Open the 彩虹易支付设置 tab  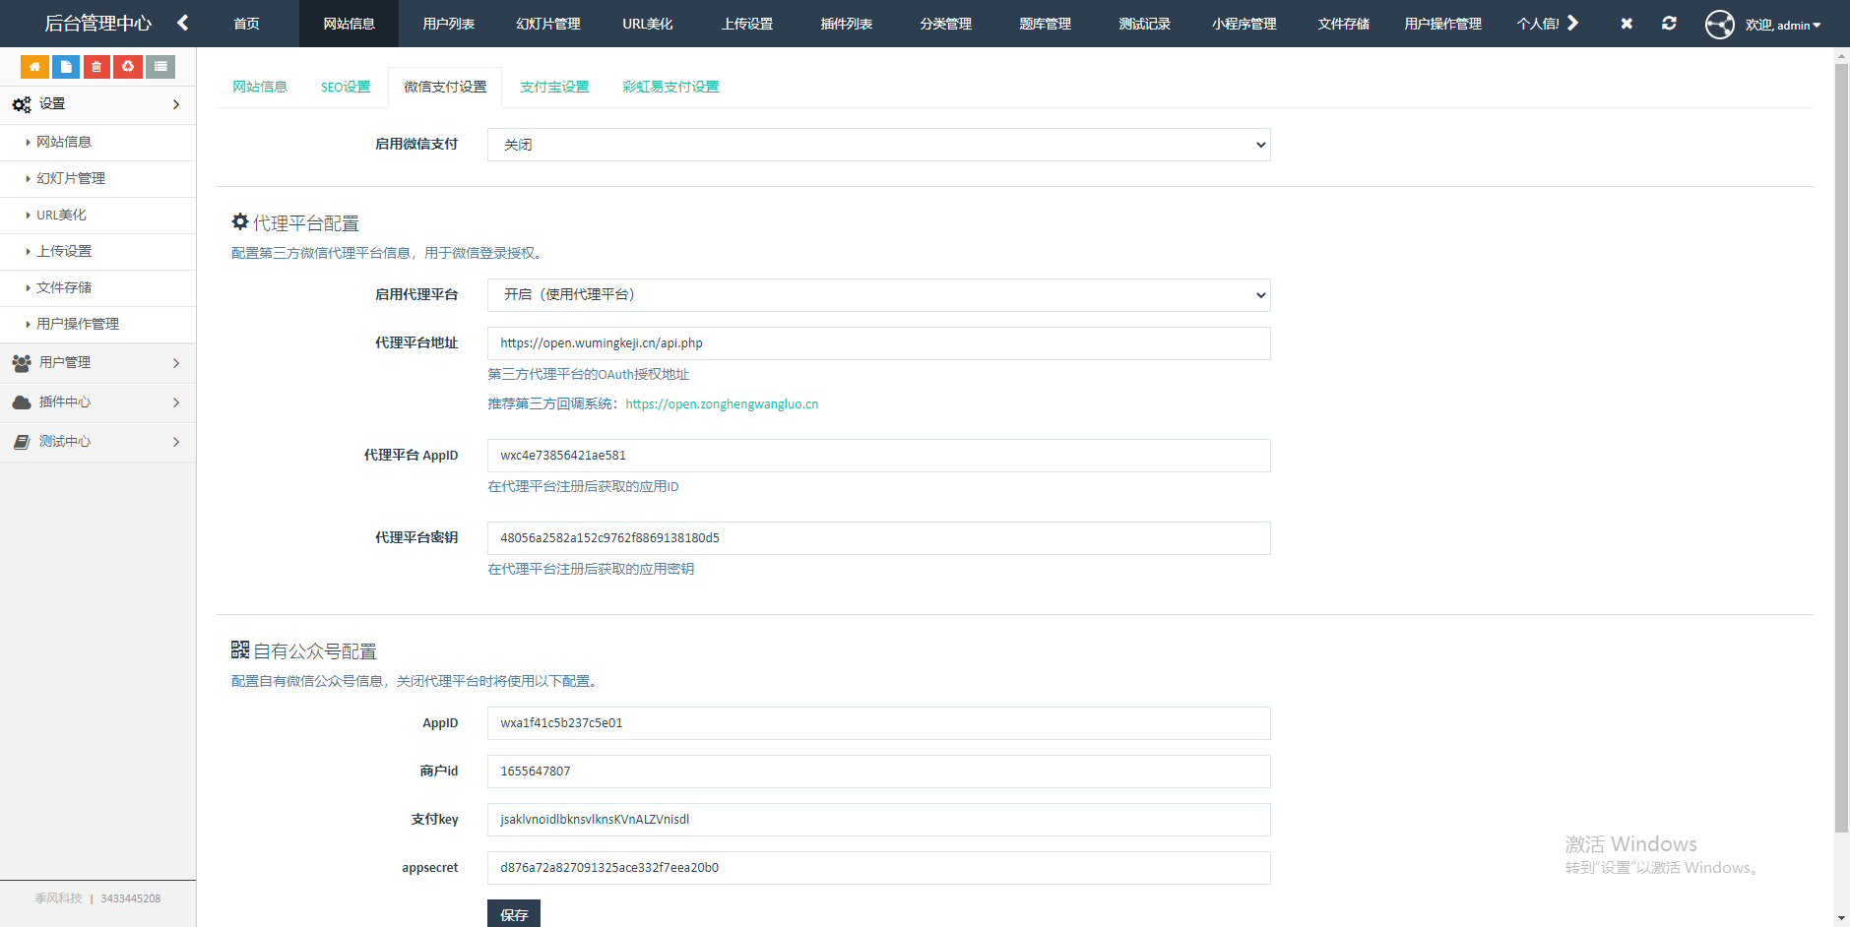click(670, 87)
